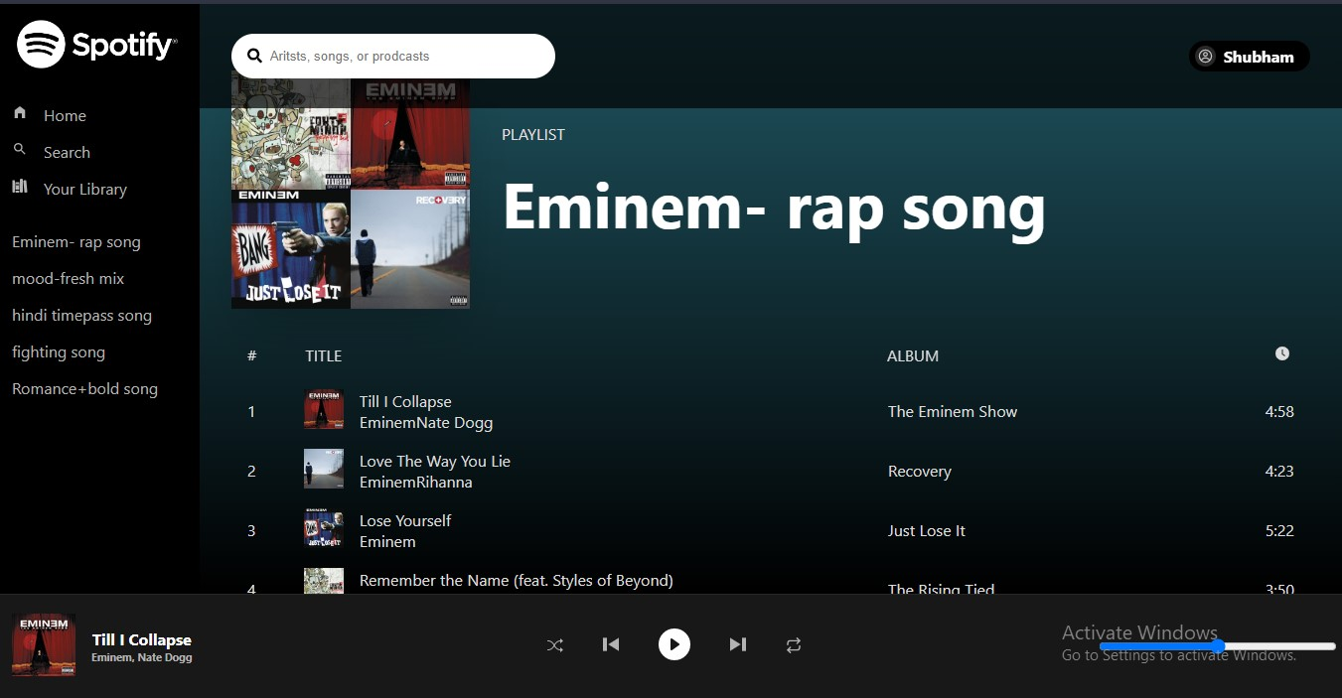1342x698 pixels.
Task: Open the Romance+bold song playlist
Action: pyautogui.click(x=84, y=389)
